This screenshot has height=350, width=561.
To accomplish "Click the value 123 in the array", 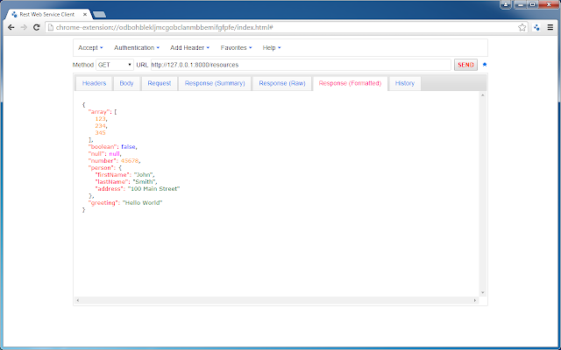I will coord(100,119).
